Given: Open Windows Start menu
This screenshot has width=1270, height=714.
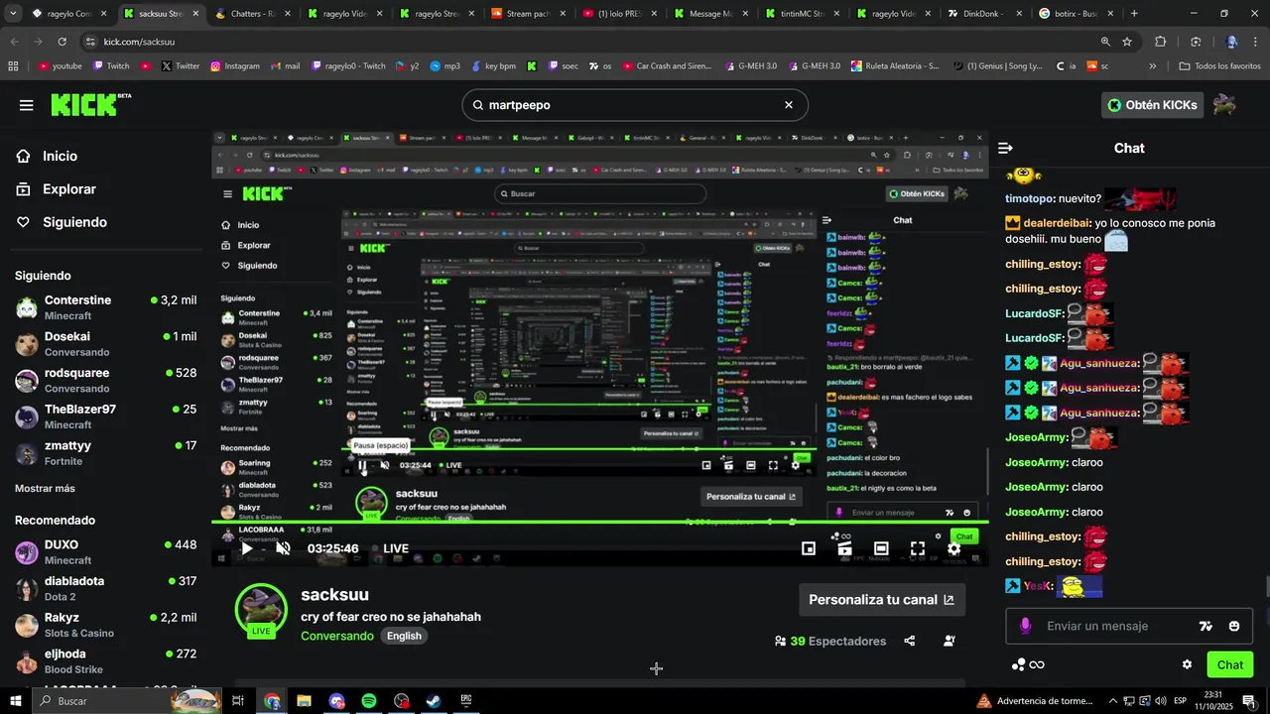Looking at the screenshot, I should [15, 701].
